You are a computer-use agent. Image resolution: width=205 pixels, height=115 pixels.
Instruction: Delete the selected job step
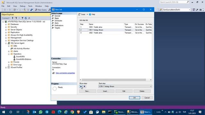142,91
